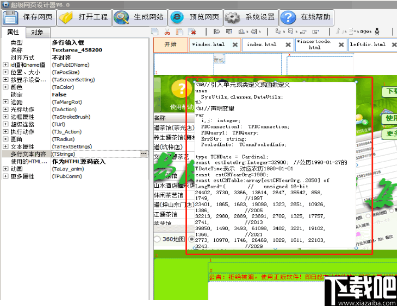Click the 多行输入框 type value
398x306 pixels.
(68, 42)
